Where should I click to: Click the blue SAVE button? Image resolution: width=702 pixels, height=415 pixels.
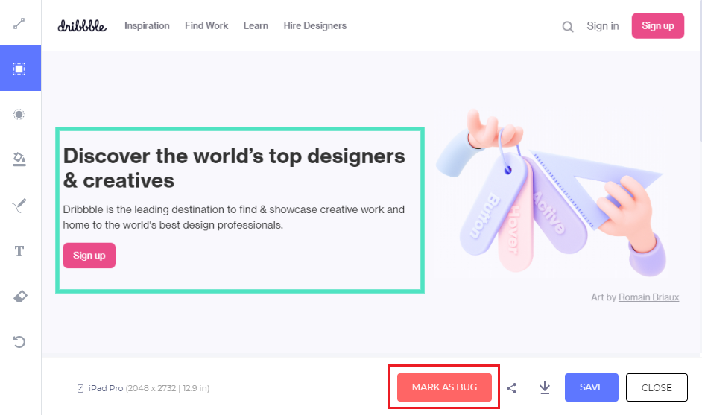(x=592, y=387)
